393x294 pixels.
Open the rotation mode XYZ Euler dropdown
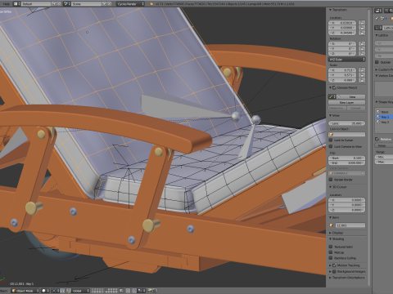click(x=346, y=60)
